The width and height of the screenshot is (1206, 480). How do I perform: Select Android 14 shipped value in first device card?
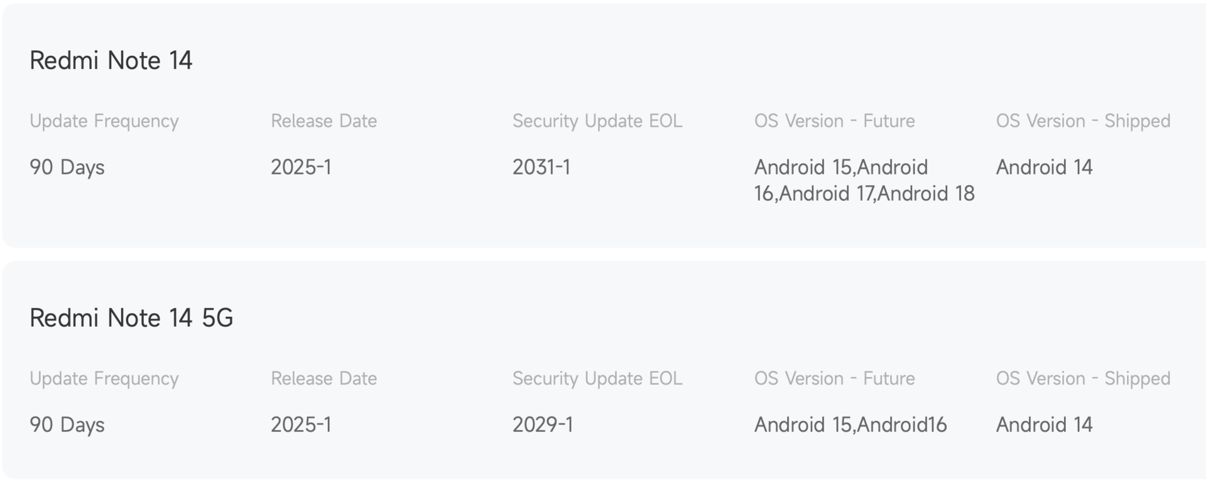(x=1044, y=168)
